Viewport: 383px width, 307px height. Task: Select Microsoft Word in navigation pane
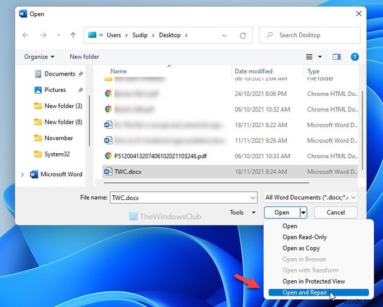61,175
